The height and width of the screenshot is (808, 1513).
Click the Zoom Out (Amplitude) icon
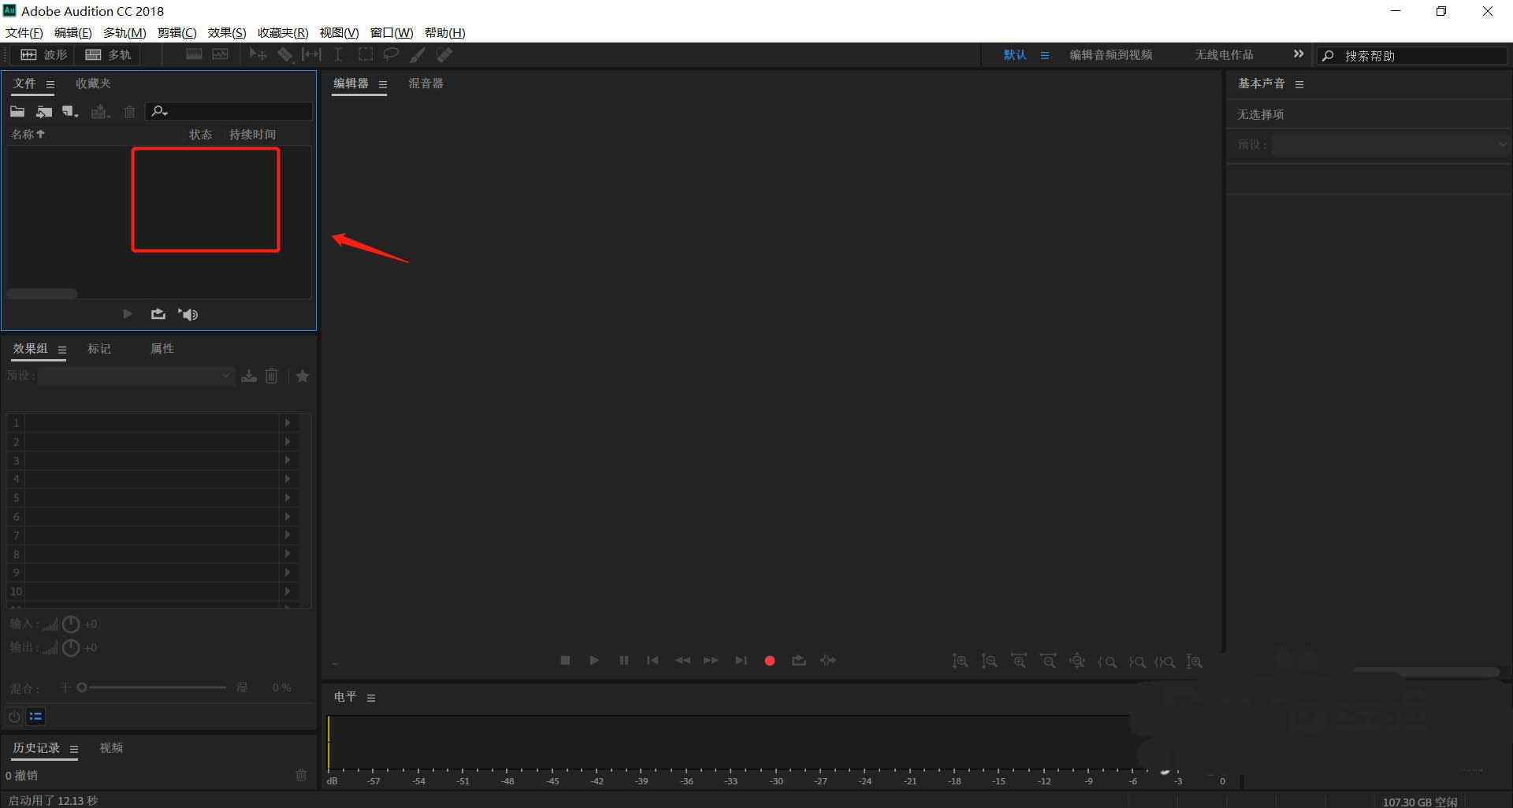click(x=989, y=662)
